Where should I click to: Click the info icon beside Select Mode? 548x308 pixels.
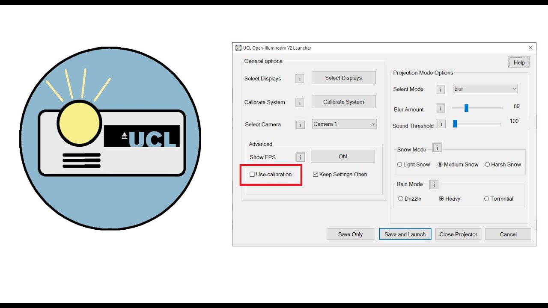(x=441, y=89)
